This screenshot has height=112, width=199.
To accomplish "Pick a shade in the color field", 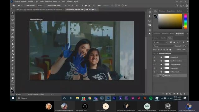I will [x=170, y=21].
